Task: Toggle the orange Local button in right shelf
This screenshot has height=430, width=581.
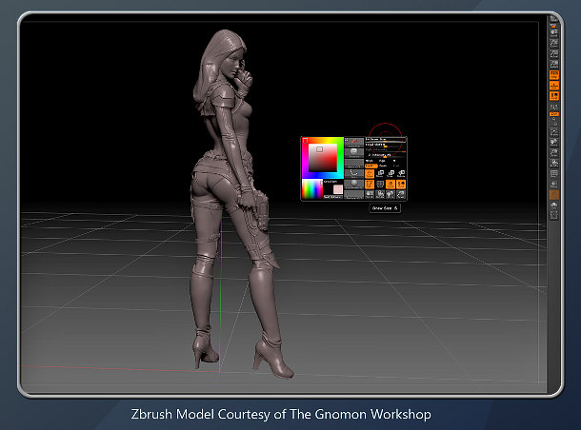Action: pyautogui.click(x=554, y=95)
